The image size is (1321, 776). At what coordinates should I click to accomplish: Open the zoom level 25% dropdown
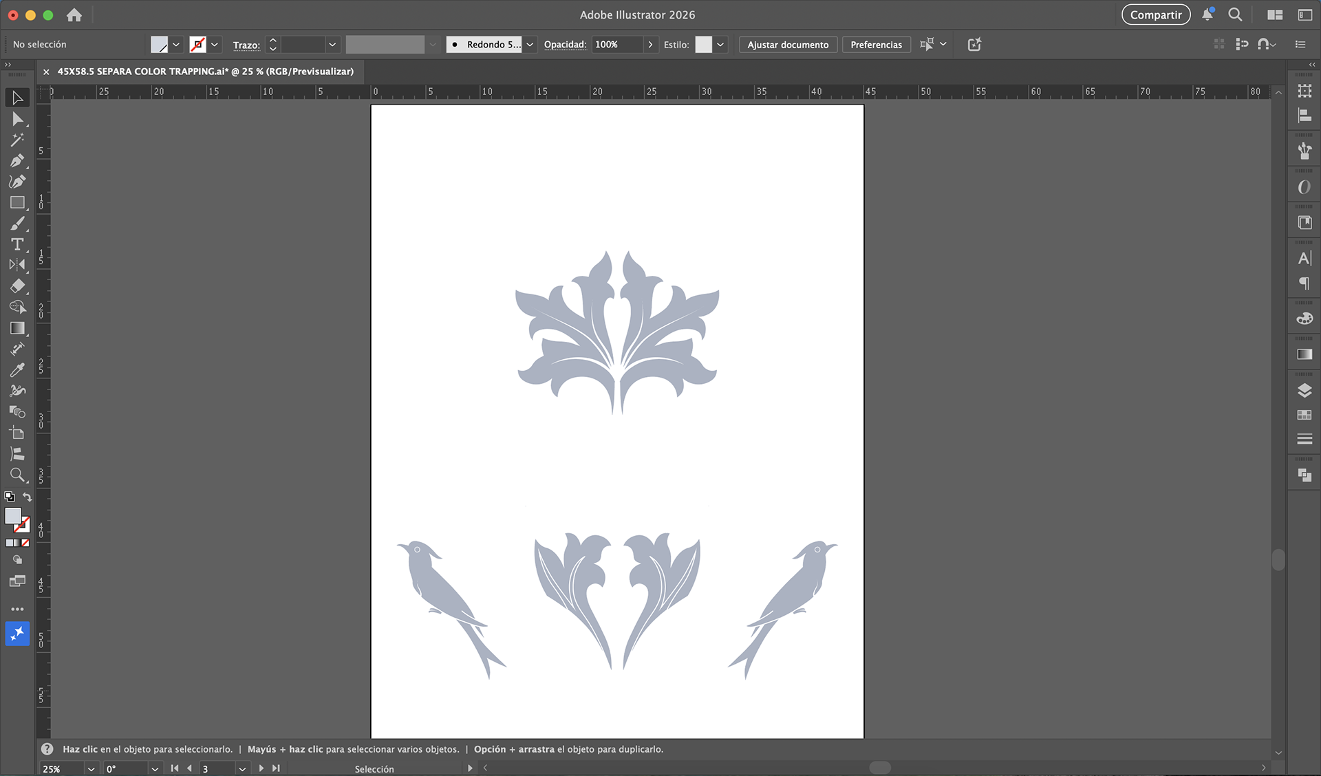(91, 768)
